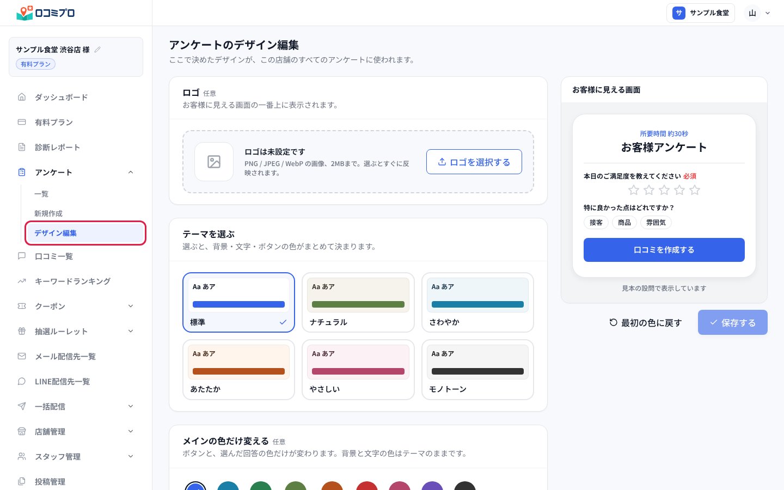The image size is (784, 490).
Task: Pick the red main color swatch
Action: click(366, 486)
